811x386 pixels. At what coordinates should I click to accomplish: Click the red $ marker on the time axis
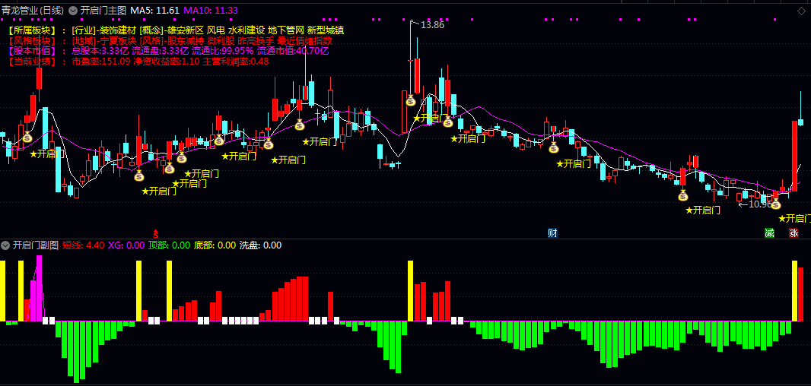click(x=156, y=233)
